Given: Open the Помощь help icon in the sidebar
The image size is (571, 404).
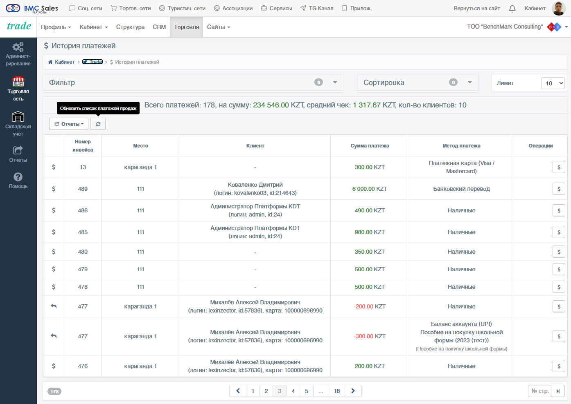Looking at the screenshot, I should pyautogui.click(x=18, y=180).
